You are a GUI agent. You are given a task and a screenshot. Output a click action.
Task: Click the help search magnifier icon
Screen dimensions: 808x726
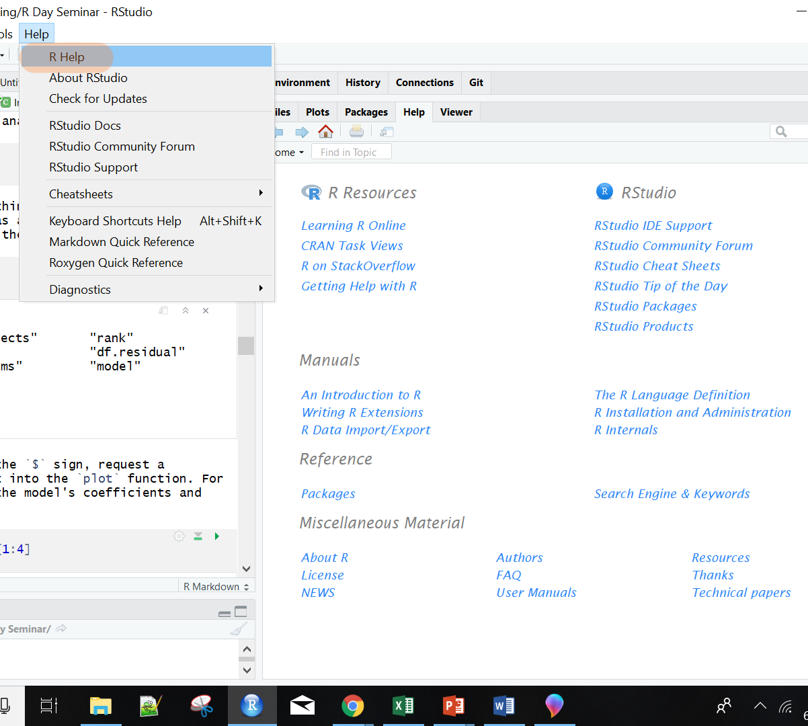coord(781,132)
